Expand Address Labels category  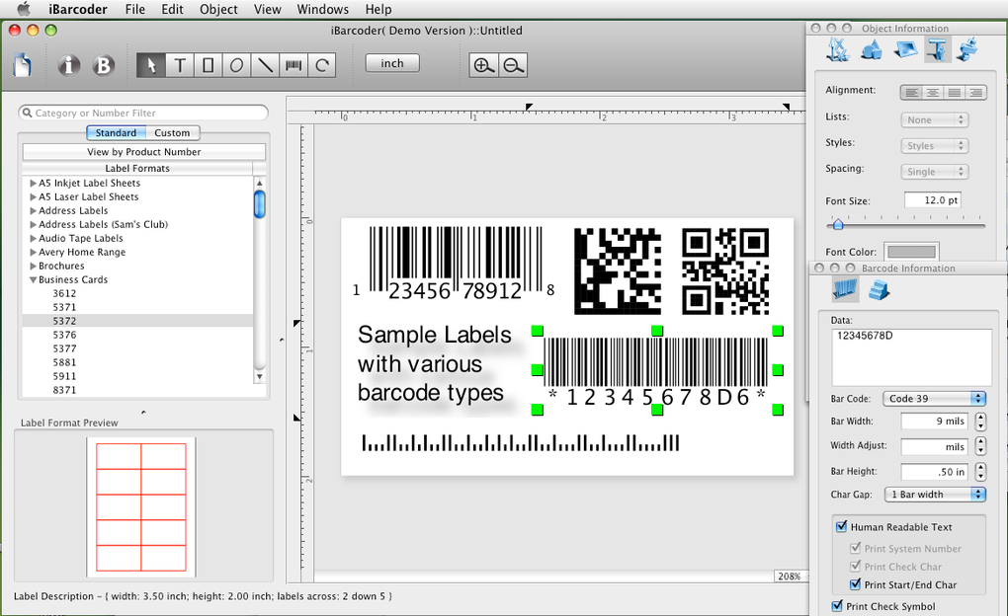[33, 210]
